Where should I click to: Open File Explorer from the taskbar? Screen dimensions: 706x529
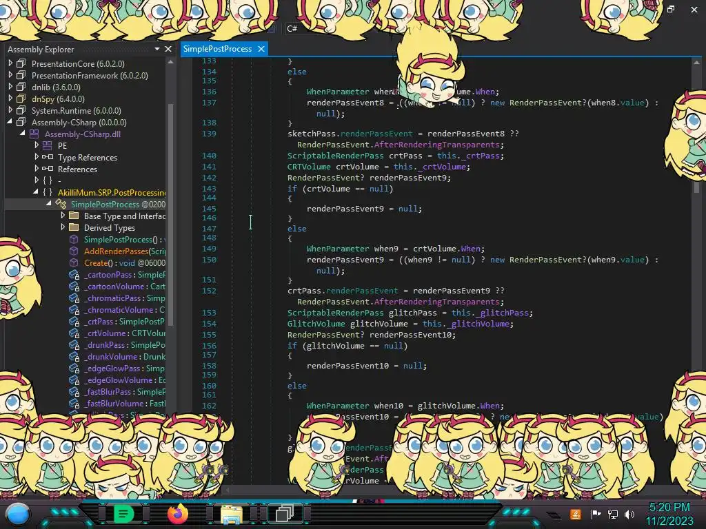[232, 514]
